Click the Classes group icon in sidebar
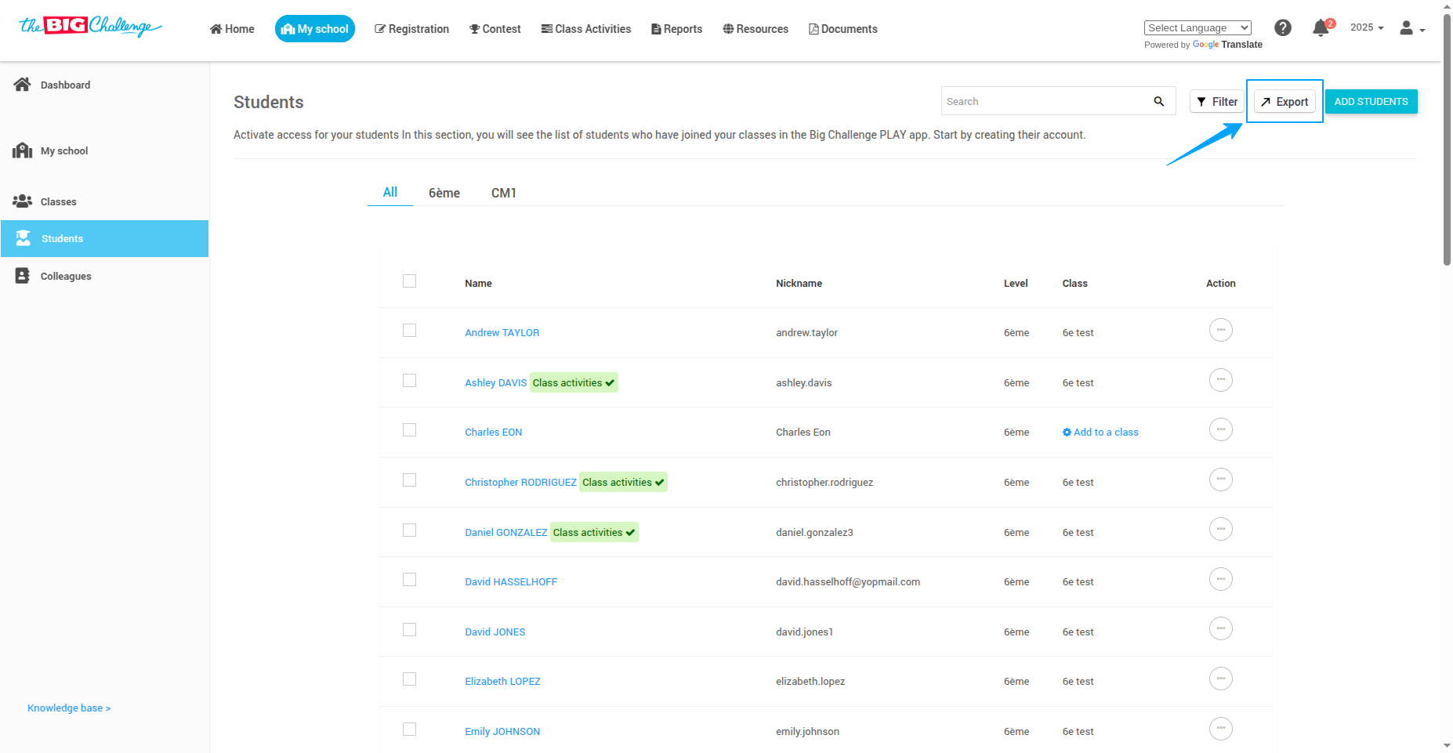 pyautogui.click(x=22, y=201)
